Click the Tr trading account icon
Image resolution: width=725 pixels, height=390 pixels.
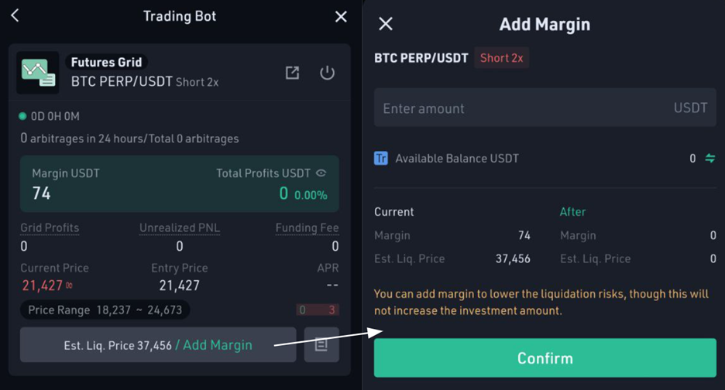pos(381,159)
